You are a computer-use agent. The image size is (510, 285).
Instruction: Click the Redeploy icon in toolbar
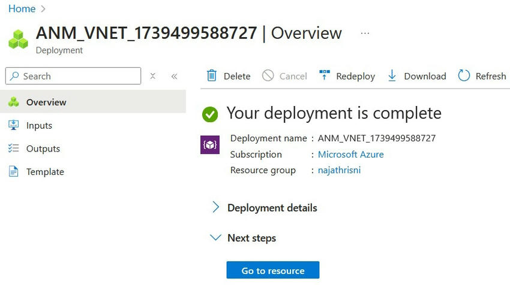click(x=325, y=75)
